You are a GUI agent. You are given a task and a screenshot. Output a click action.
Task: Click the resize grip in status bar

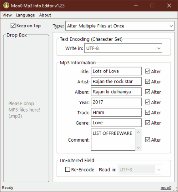[175, 189]
